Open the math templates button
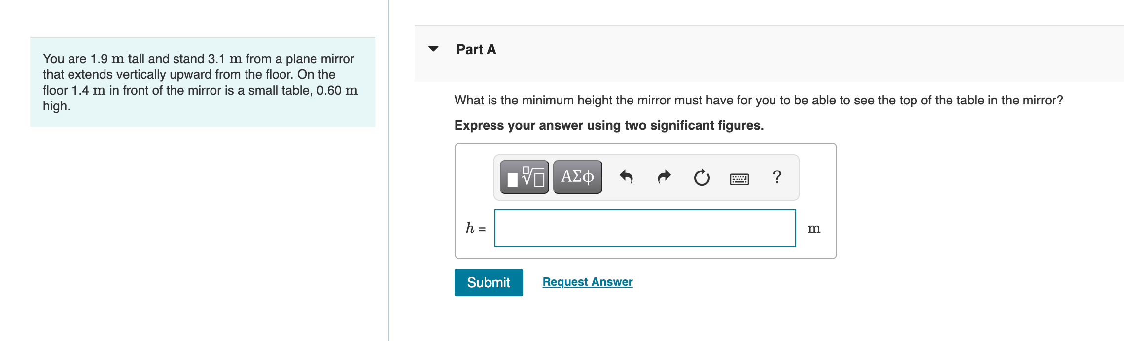The image size is (1124, 341). (x=524, y=177)
